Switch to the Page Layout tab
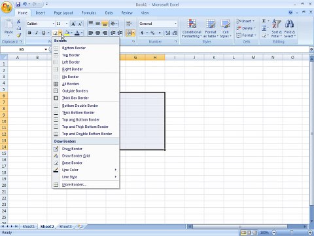Image resolution: width=314 pixels, height=236 pixels. click(x=63, y=13)
